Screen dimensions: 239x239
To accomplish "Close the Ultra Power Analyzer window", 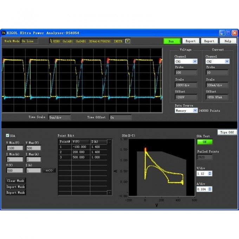I will coord(235,33).
